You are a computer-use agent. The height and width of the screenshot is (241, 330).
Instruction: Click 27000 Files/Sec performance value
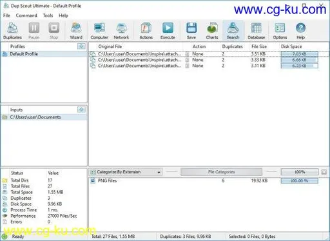point(62,216)
